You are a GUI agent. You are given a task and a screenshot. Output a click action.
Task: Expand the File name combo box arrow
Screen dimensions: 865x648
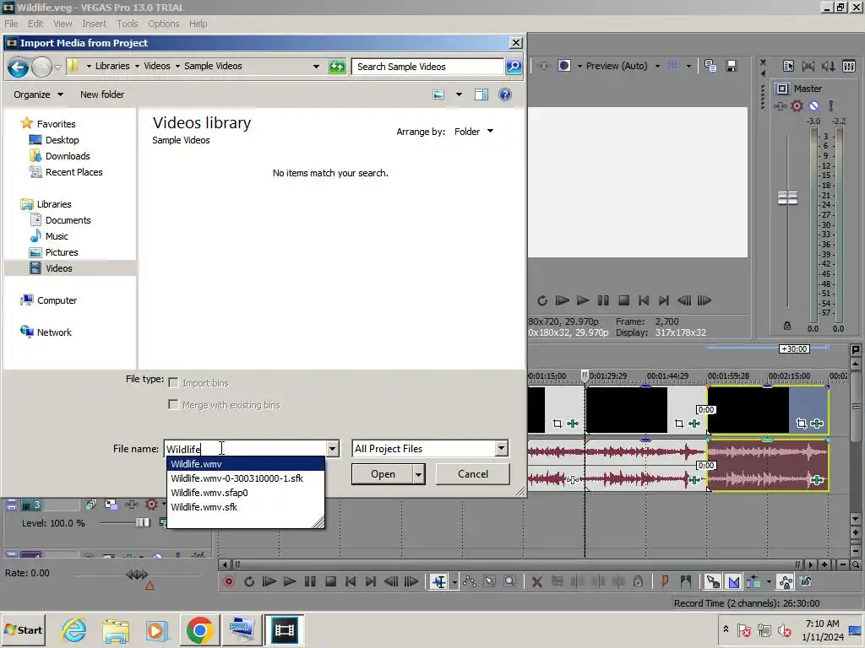tap(332, 449)
